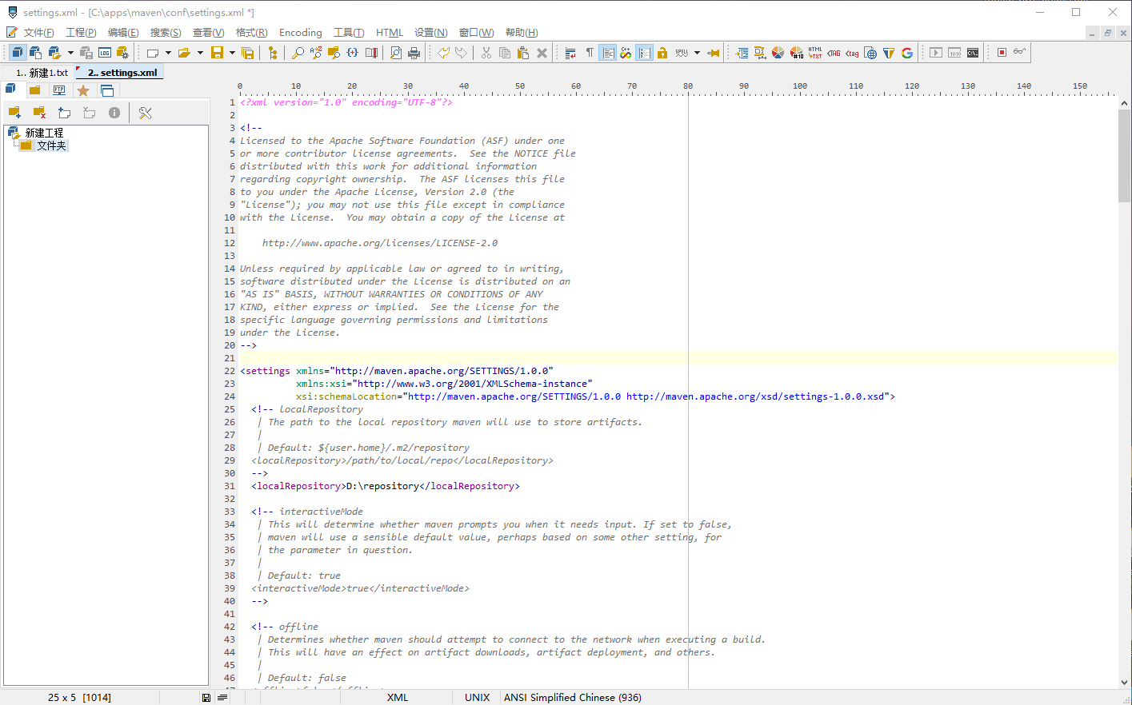Image resolution: width=1132 pixels, height=705 pixels.
Task: Click the LOG icon in the toolbar
Action: [105, 53]
